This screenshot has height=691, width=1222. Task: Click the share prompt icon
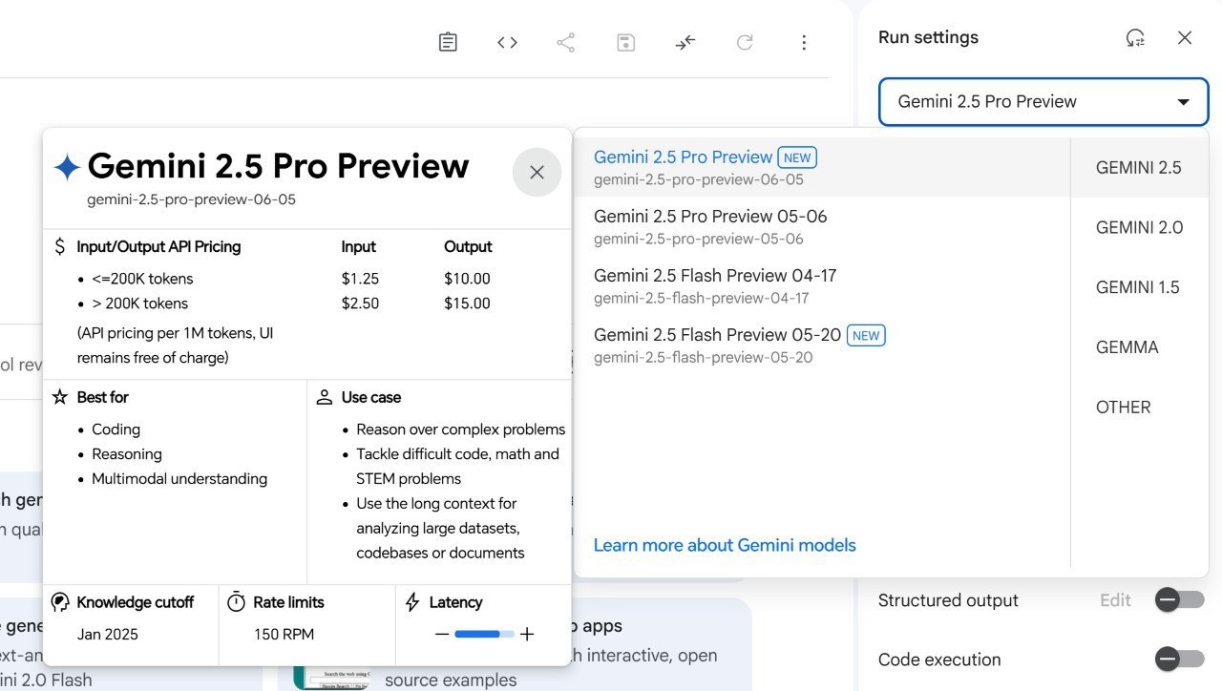pyautogui.click(x=566, y=42)
